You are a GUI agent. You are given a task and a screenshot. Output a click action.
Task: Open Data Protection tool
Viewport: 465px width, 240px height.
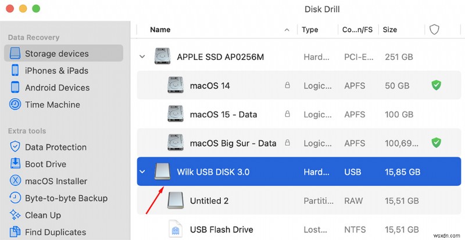55,147
